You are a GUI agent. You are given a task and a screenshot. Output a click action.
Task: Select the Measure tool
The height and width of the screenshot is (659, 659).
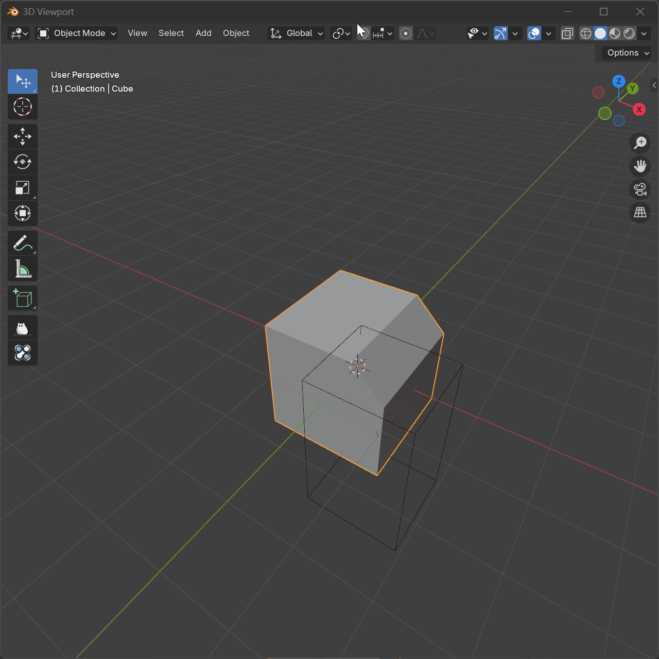[x=23, y=268]
